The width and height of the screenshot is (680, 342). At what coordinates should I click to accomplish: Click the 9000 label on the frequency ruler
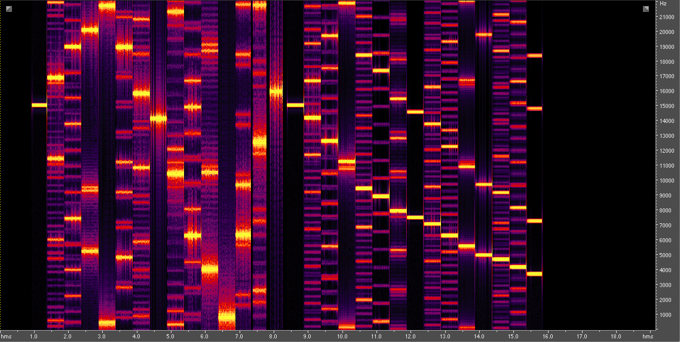pos(666,196)
